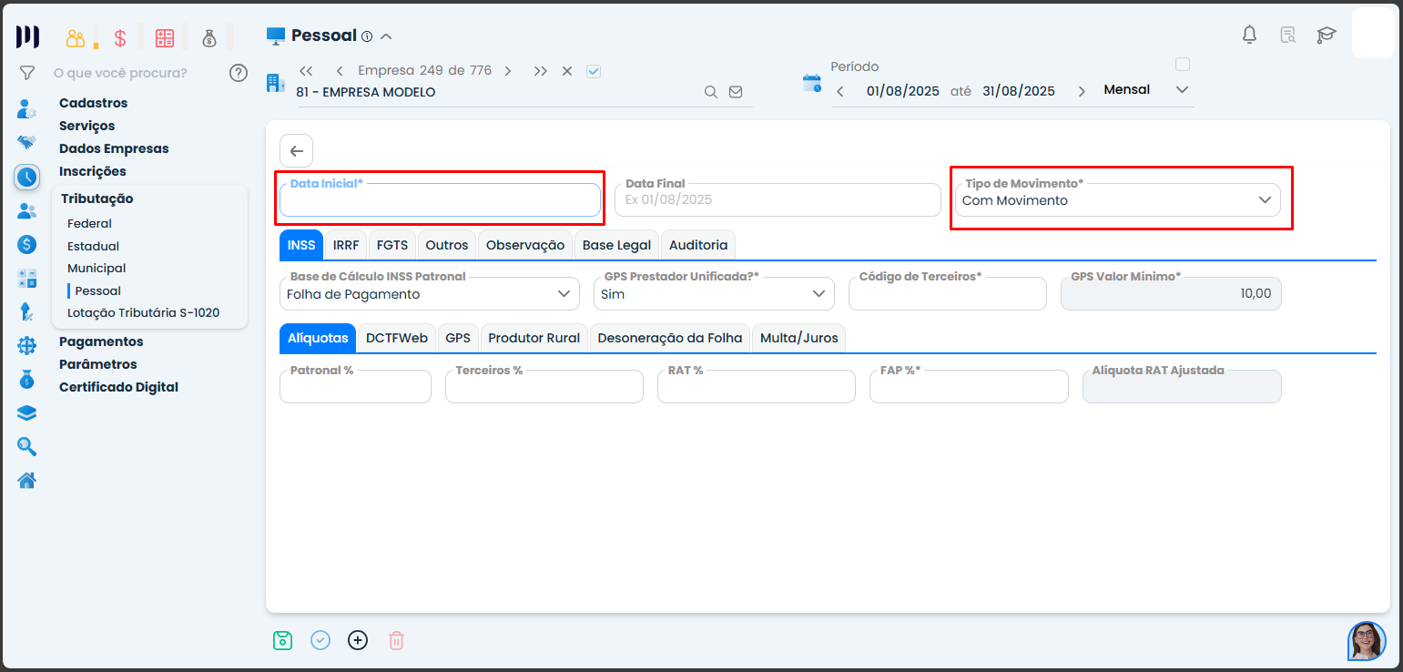
Task: Expand the Base de Cálculo INSS Patronal dropdown
Action: click(x=429, y=294)
